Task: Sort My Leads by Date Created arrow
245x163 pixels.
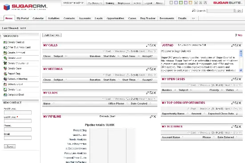Action: click(150, 104)
